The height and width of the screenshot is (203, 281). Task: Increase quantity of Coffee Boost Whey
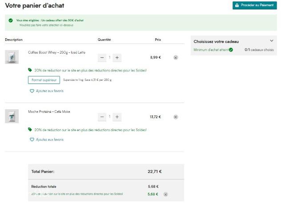117,58
